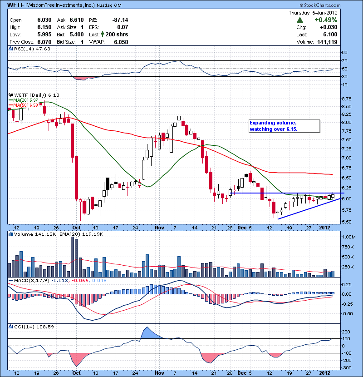Click the High value 6.150

tap(44, 27)
